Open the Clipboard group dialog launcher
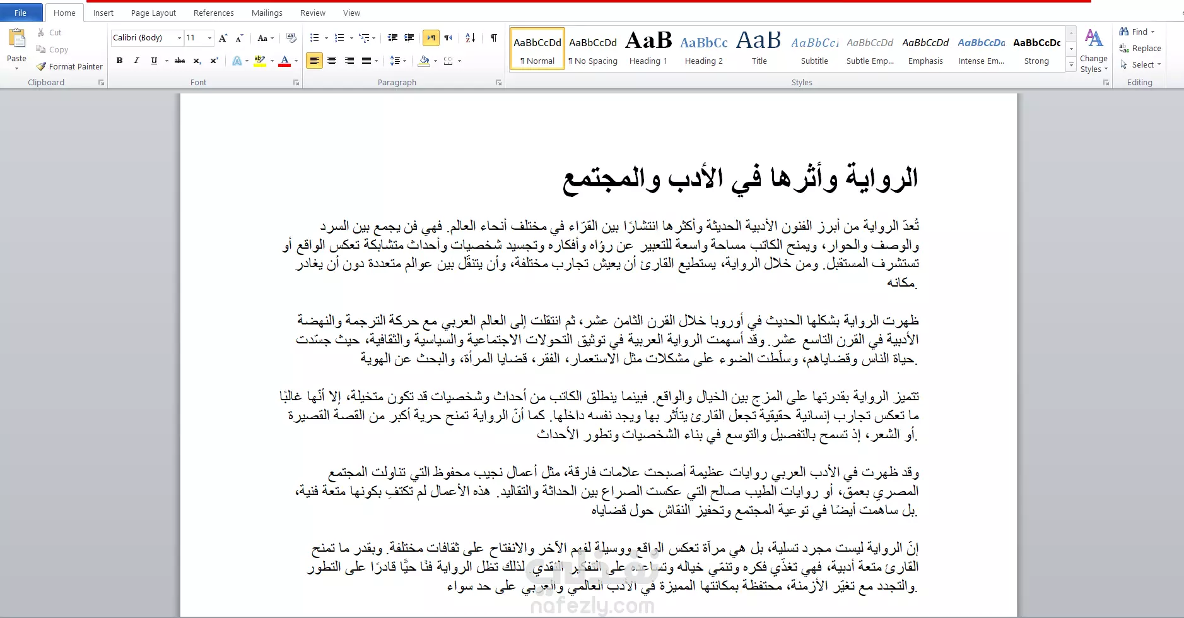Screen dimensions: 1184x618 click(x=101, y=83)
